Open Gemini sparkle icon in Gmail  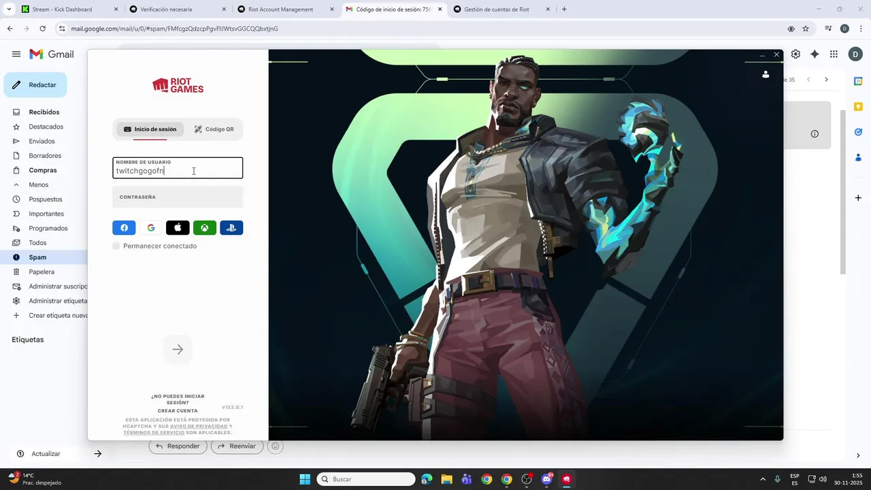815,54
